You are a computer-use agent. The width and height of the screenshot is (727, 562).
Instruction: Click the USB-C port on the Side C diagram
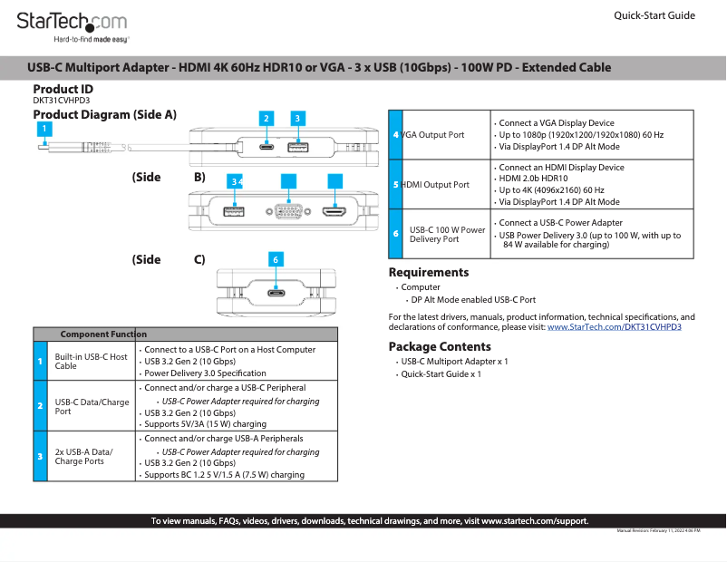pyautogui.click(x=276, y=293)
